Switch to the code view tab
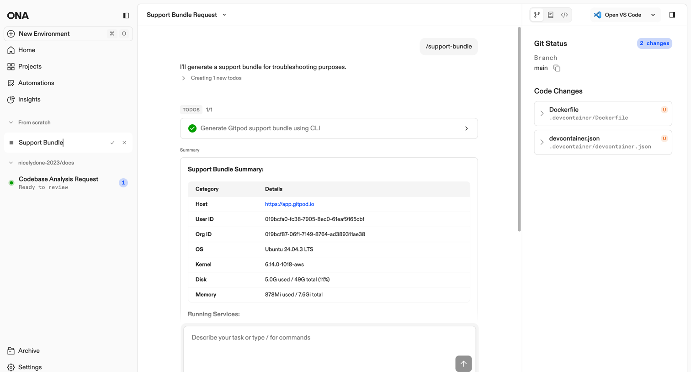Viewport: 691px width, 372px height. tap(564, 15)
